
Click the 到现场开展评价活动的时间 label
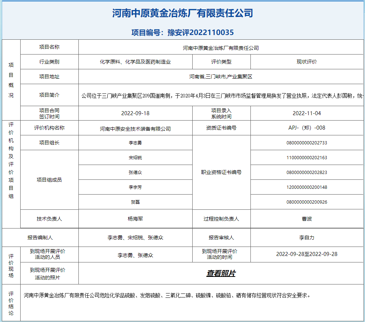click(220, 254)
